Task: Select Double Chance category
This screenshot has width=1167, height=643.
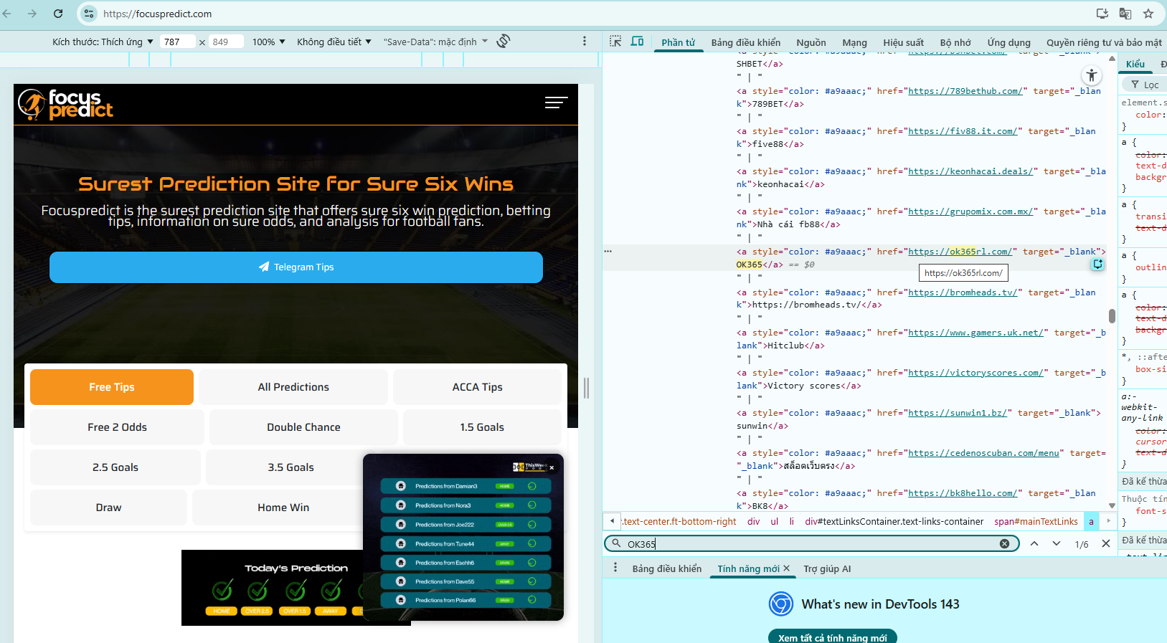Action: (x=303, y=427)
